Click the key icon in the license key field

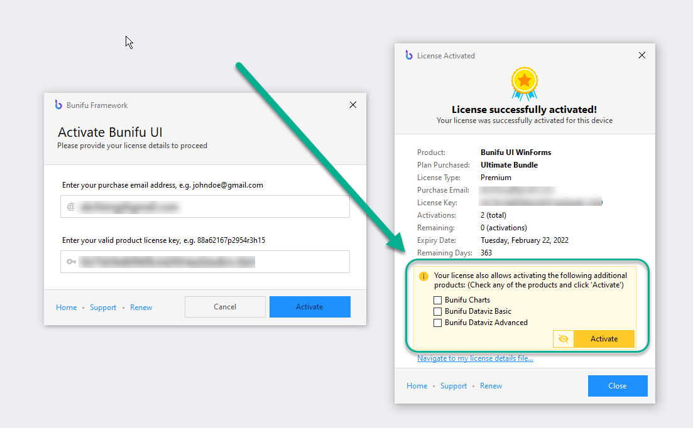point(71,262)
